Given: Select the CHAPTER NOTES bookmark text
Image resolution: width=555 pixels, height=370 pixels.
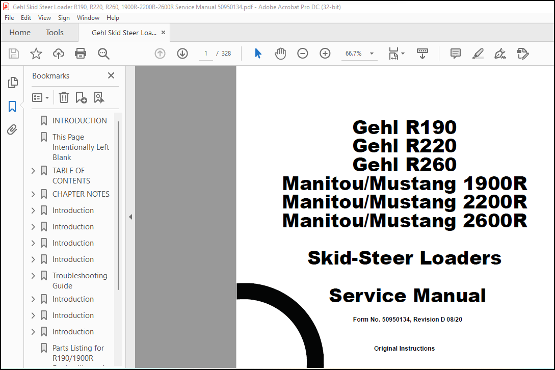Looking at the screenshot, I should coord(81,194).
